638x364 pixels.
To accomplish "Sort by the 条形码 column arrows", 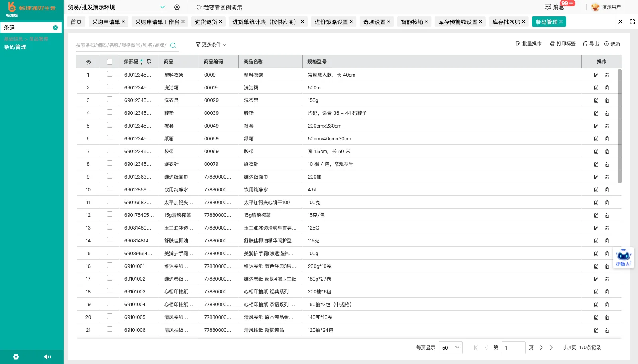I will click(142, 62).
